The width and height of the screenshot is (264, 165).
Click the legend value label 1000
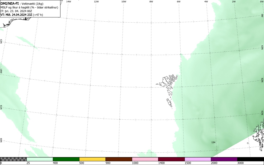(x=135, y=163)
